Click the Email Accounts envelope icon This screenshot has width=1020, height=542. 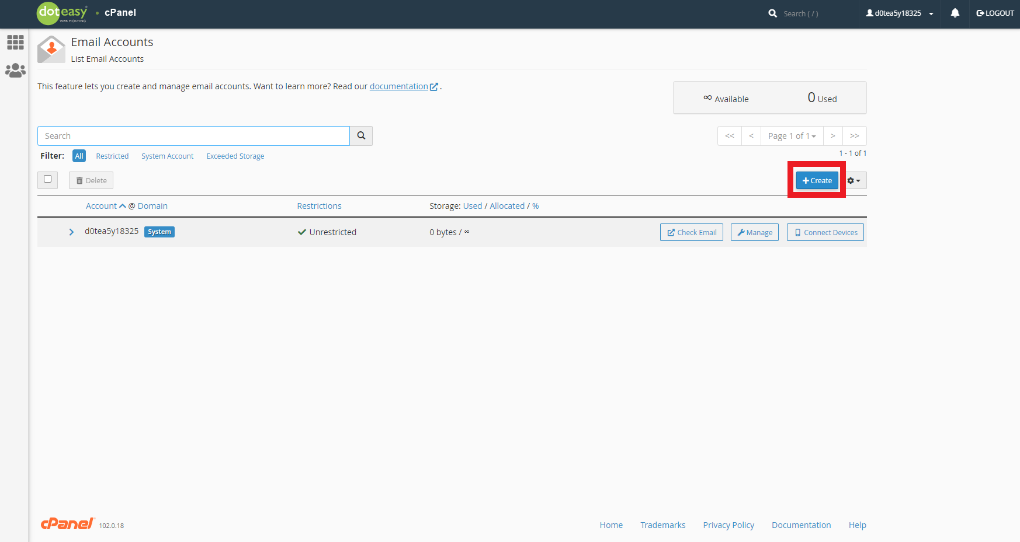51,50
